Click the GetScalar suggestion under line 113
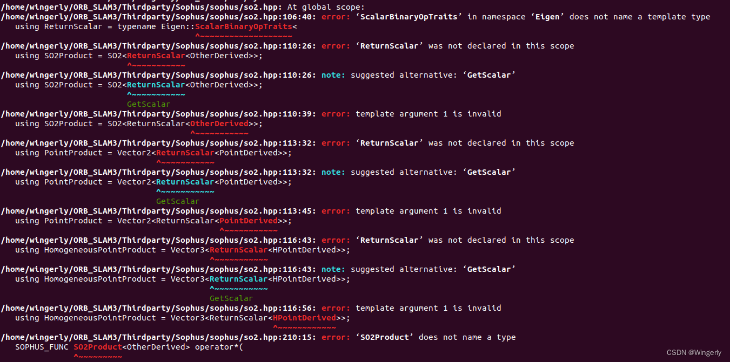The width and height of the screenshot is (730, 362). pyautogui.click(x=177, y=201)
